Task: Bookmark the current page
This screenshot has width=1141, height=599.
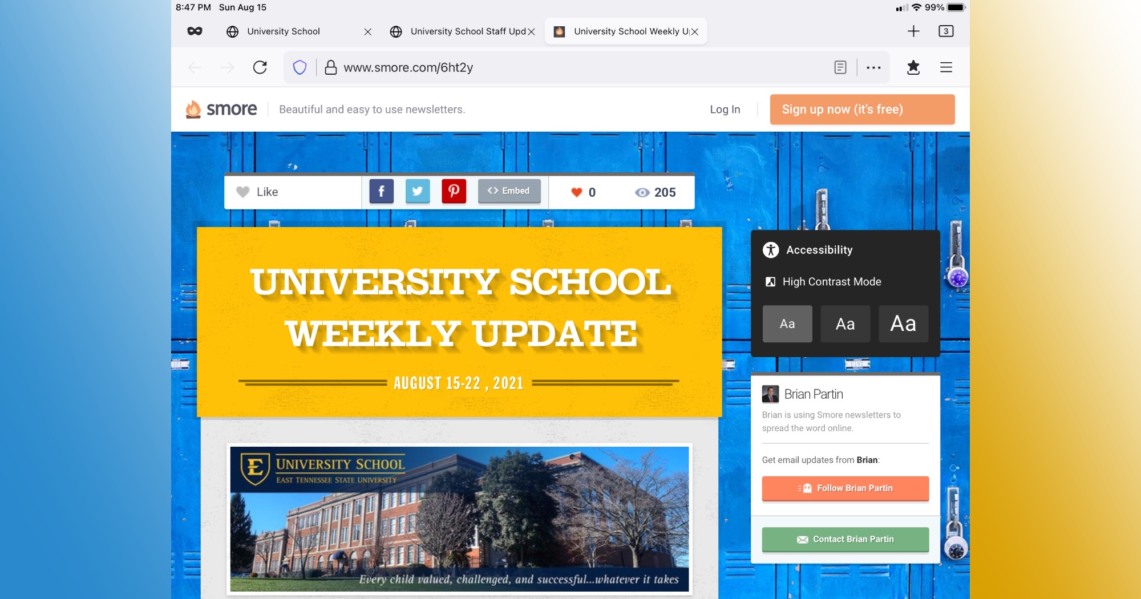Action: pos(913,67)
